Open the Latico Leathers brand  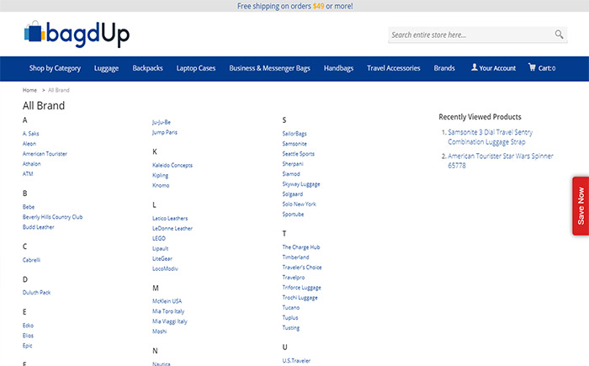(170, 218)
